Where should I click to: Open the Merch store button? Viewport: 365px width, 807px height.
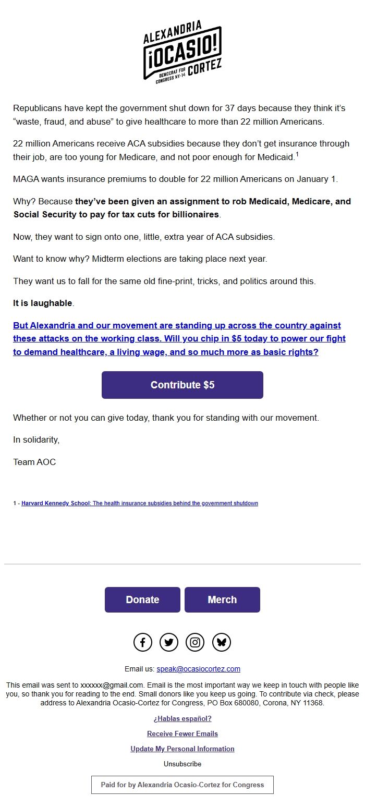coord(222,600)
